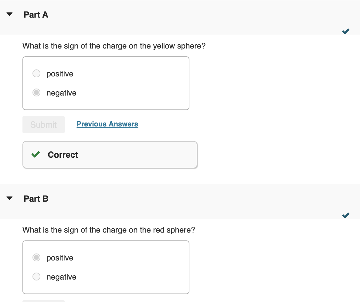Click the Correct feedback box
This screenshot has height=302, width=360.
[x=110, y=155]
